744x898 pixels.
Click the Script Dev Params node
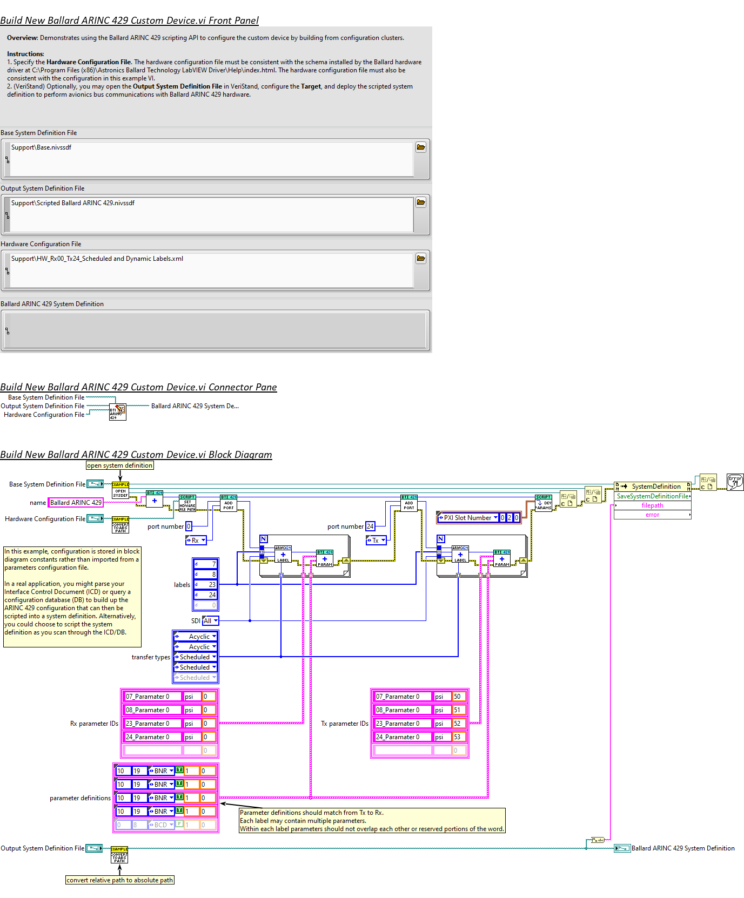click(x=544, y=503)
